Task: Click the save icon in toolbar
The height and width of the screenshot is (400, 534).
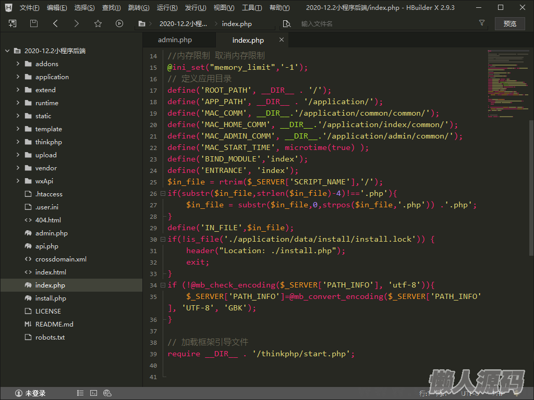Action: pyautogui.click(x=34, y=23)
